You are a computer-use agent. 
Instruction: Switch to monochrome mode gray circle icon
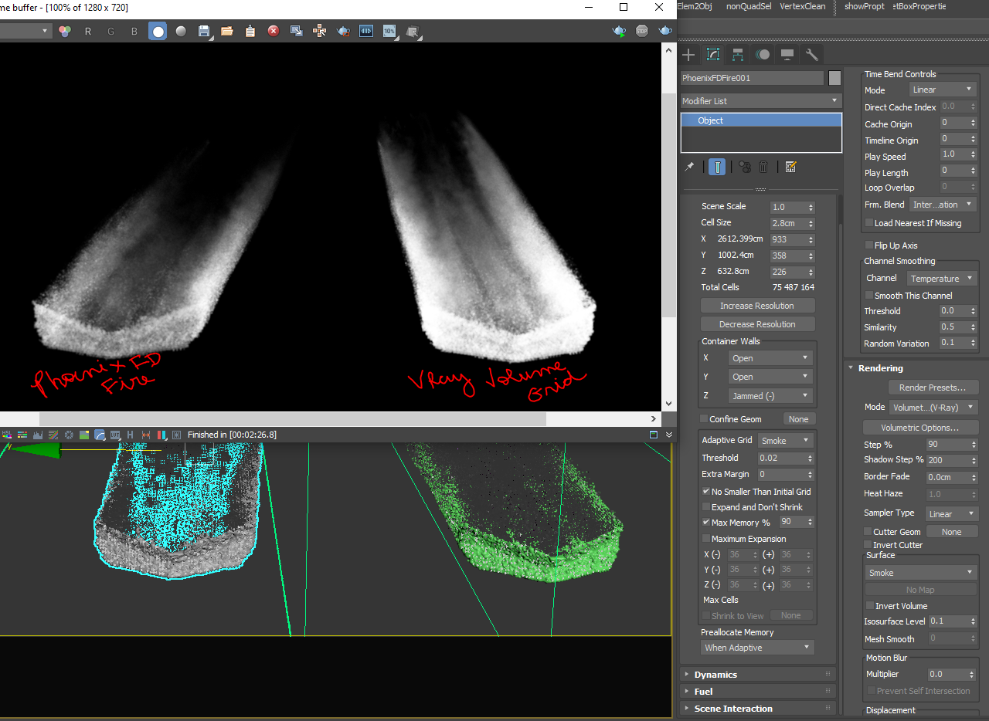pyautogui.click(x=181, y=31)
